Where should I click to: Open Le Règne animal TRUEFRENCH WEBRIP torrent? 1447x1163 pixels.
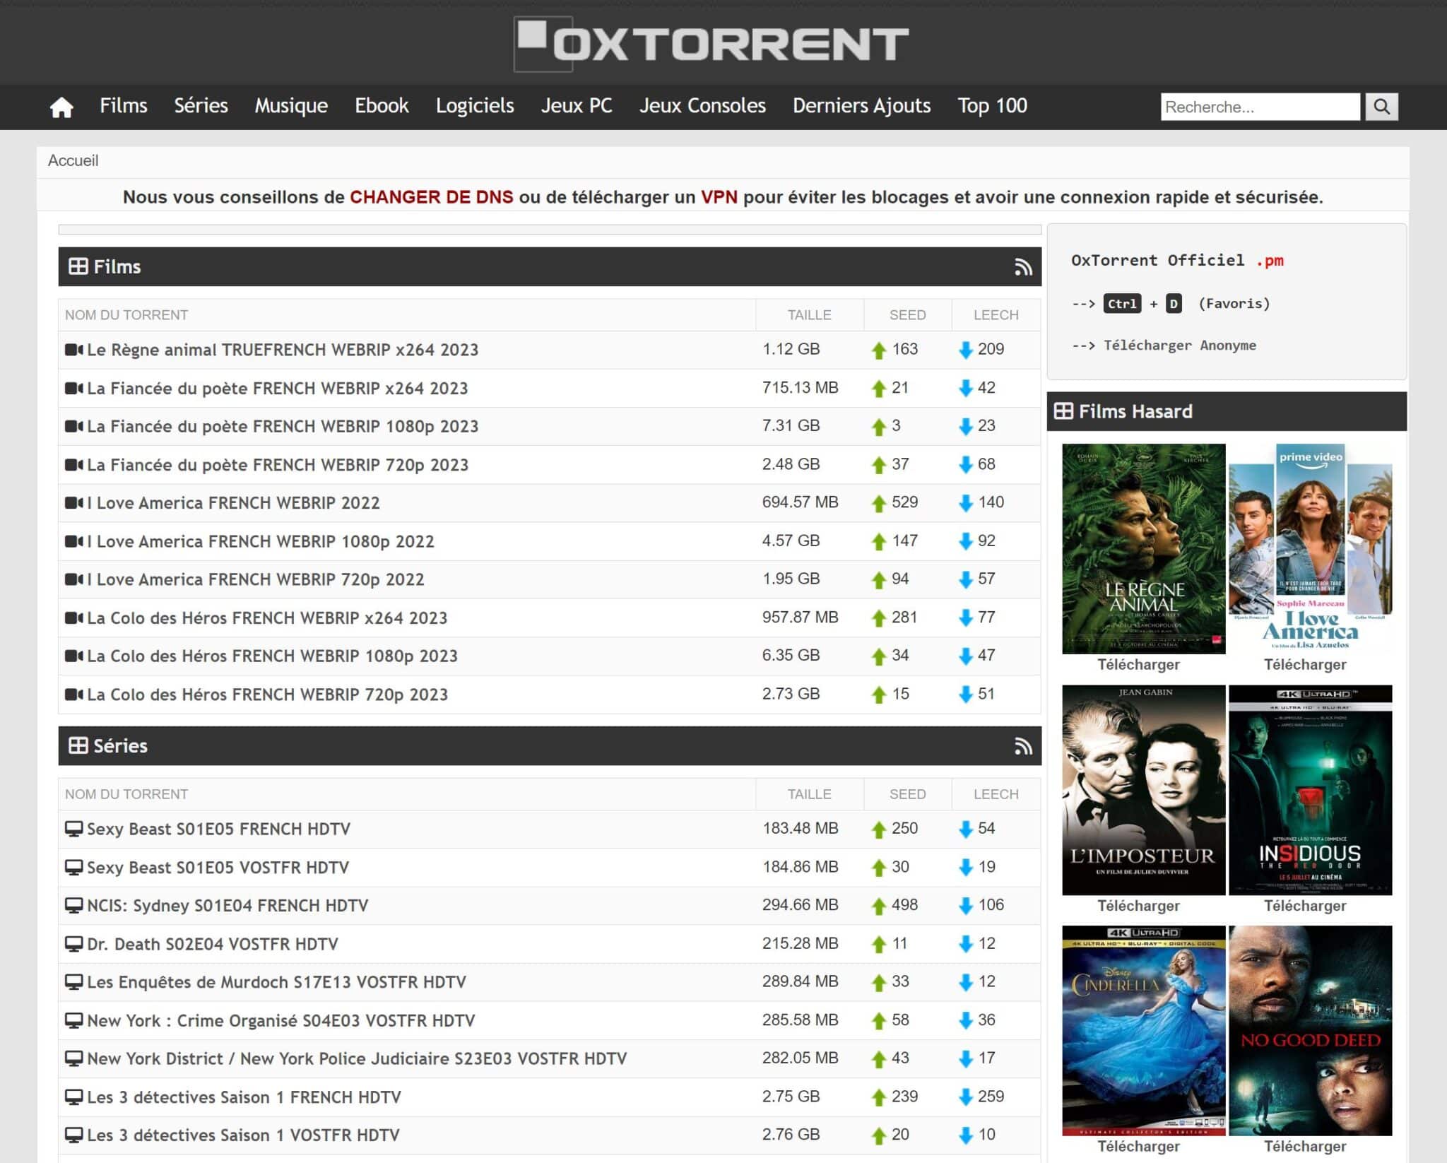(x=283, y=350)
